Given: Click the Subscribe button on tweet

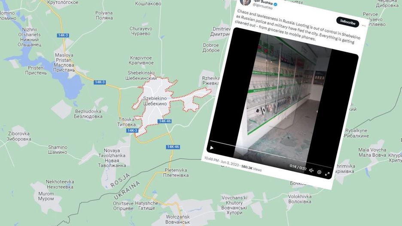Looking at the screenshot, I should [x=347, y=22].
